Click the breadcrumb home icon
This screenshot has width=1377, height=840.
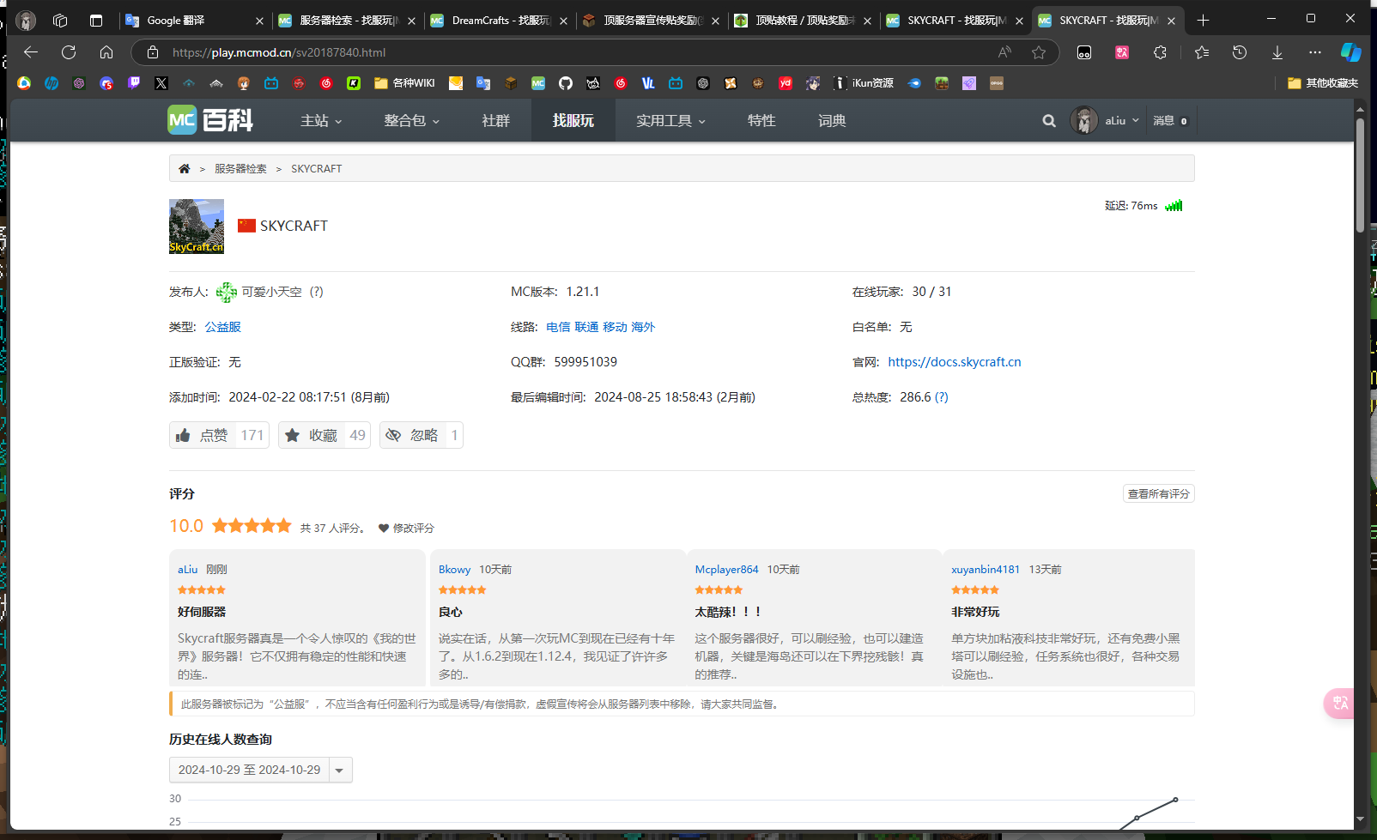click(184, 169)
